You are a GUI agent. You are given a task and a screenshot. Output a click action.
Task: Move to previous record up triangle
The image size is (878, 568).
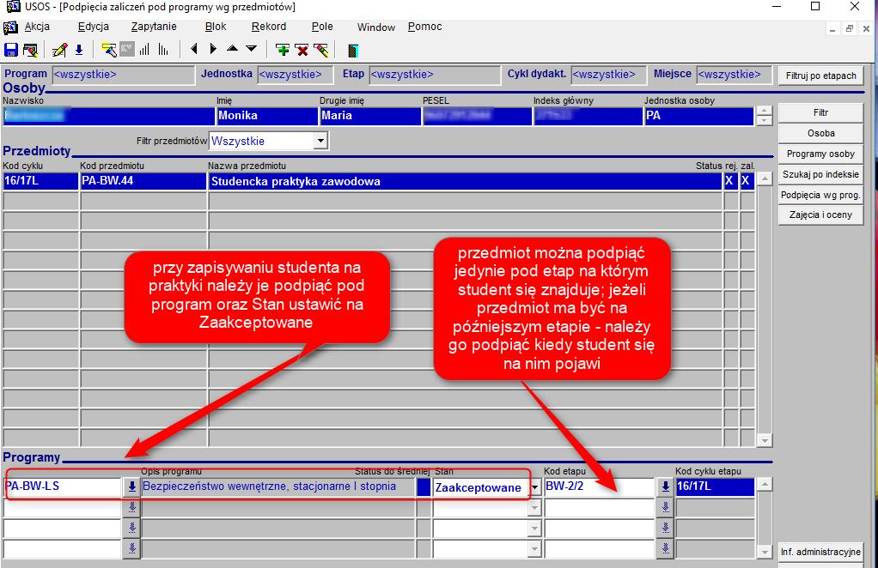pos(232,49)
